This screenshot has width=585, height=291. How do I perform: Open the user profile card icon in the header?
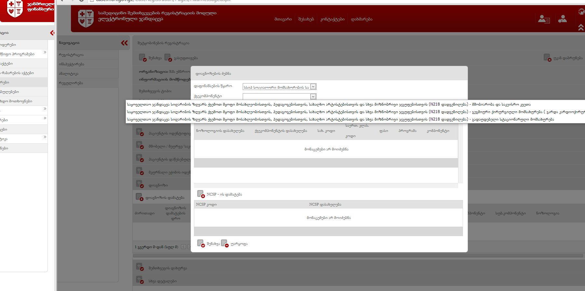point(544,19)
